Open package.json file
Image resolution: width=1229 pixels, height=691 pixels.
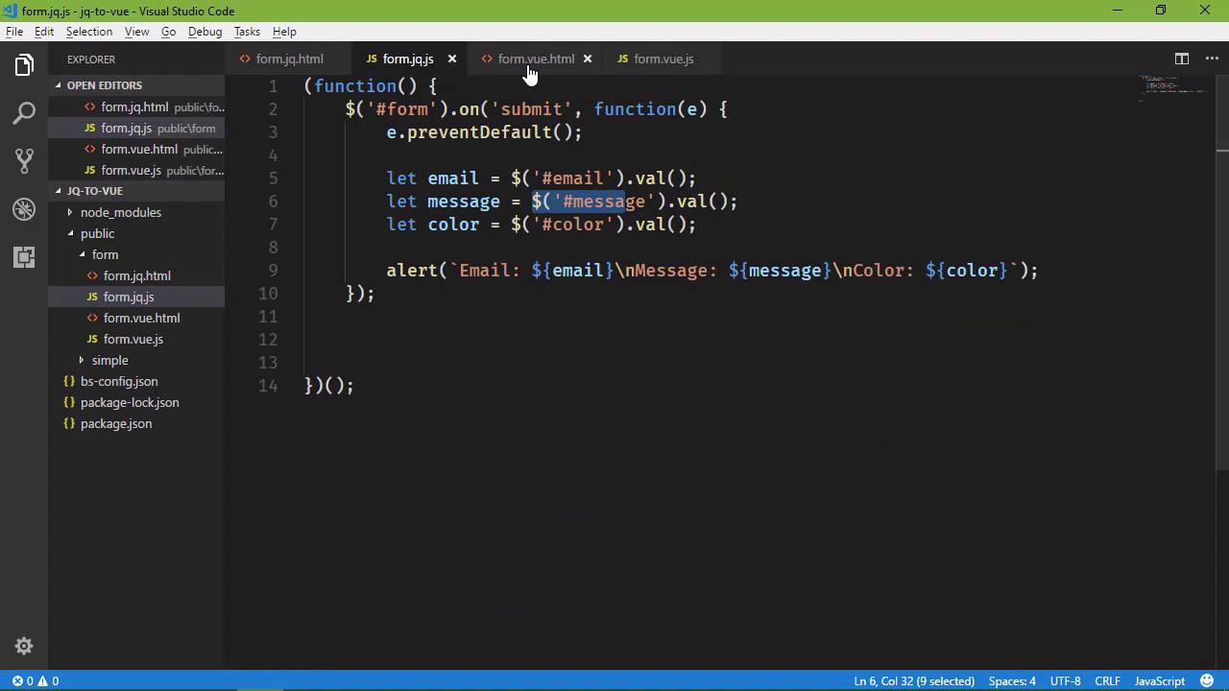point(136,423)
